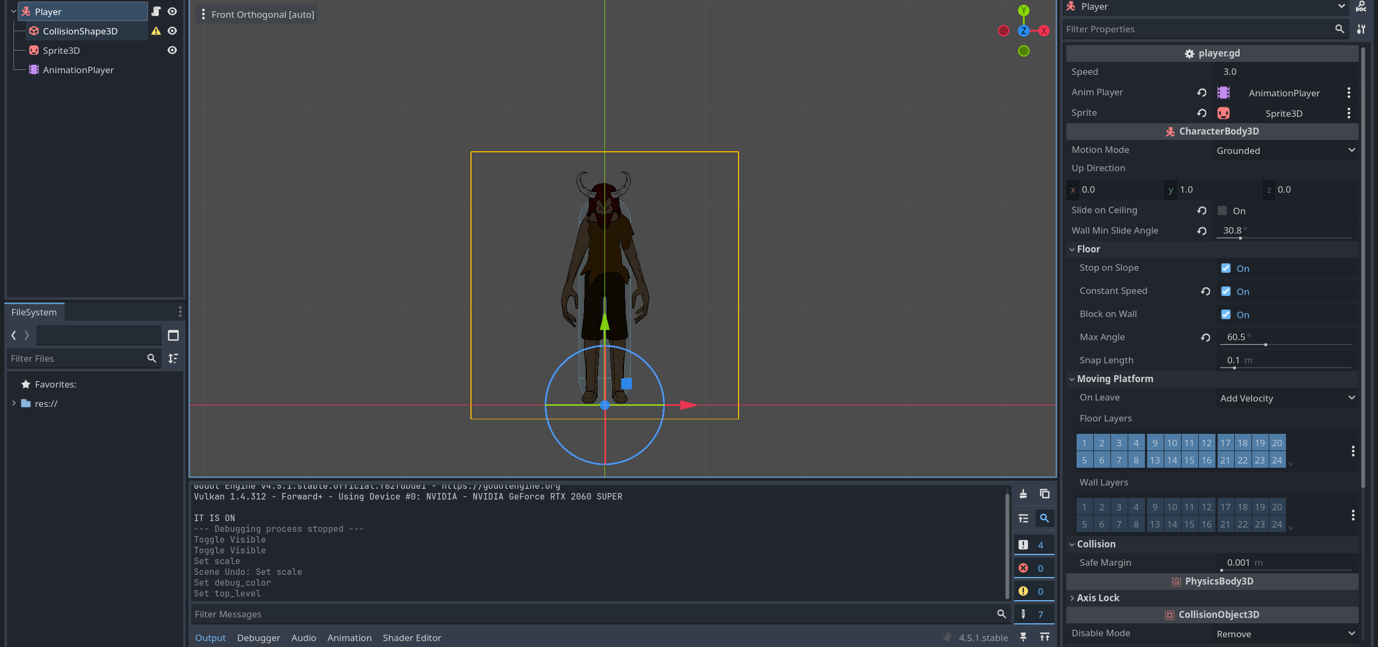Toggle split mode in FileSystem panel
The image size is (1378, 647).
pos(173,336)
